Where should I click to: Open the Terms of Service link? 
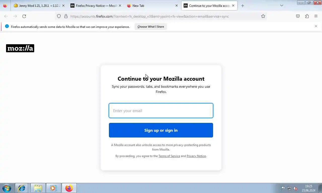(169, 156)
